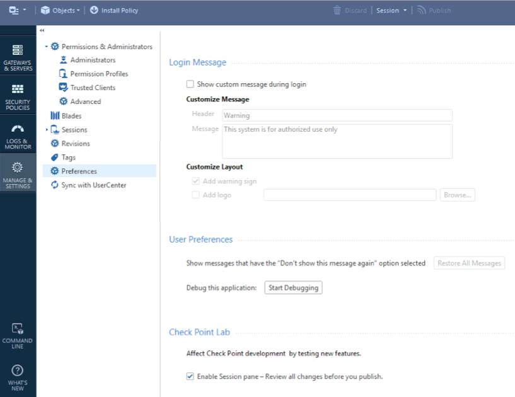Open the Revisions page
Image resolution: width=515 pixels, height=397 pixels.
(x=76, y=144)
